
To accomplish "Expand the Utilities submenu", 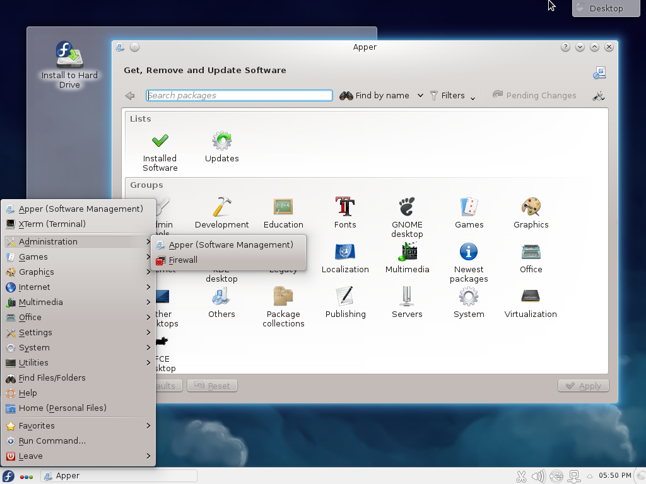I will click(x=78, y=362).
